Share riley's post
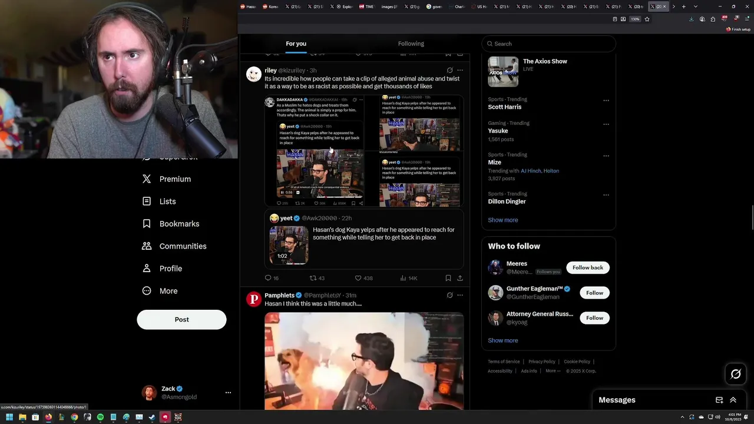Image resolution: width=754 pixels, height=424 pixels. tap(460, 278)
